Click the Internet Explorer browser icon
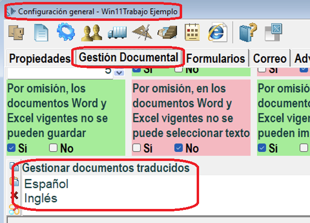The height and width of the screenshot is (223, 310). 217,32
